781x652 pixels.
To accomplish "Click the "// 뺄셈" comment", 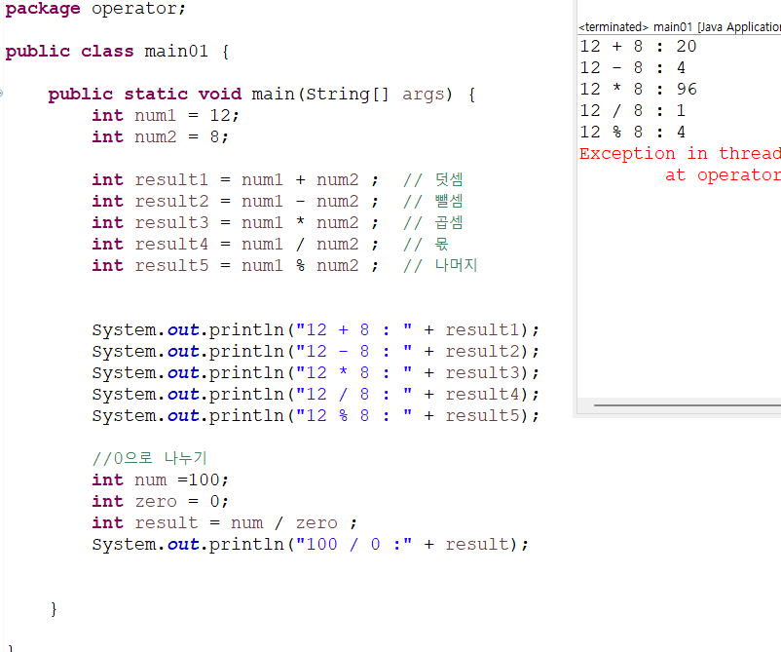I will (x=432, y=202).
